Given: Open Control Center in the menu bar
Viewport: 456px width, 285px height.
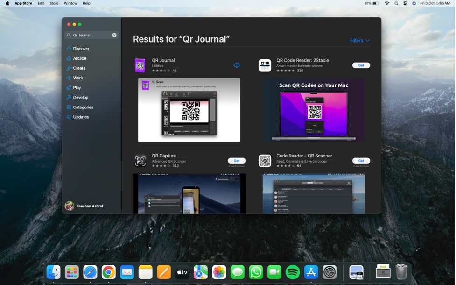Looking at the screenshot, I should [405, 3].
